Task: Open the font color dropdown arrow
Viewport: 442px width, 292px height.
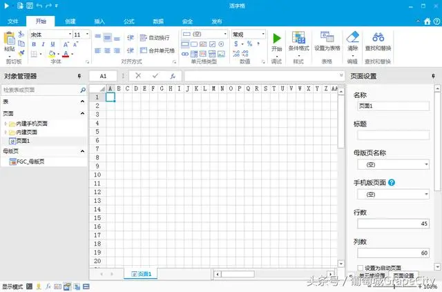Action: pyautogui.click(x=73, y=54)
